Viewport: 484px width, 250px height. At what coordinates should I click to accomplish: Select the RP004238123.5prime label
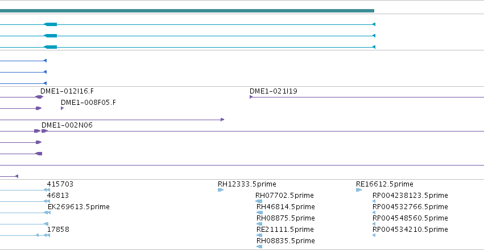[410, 196]
